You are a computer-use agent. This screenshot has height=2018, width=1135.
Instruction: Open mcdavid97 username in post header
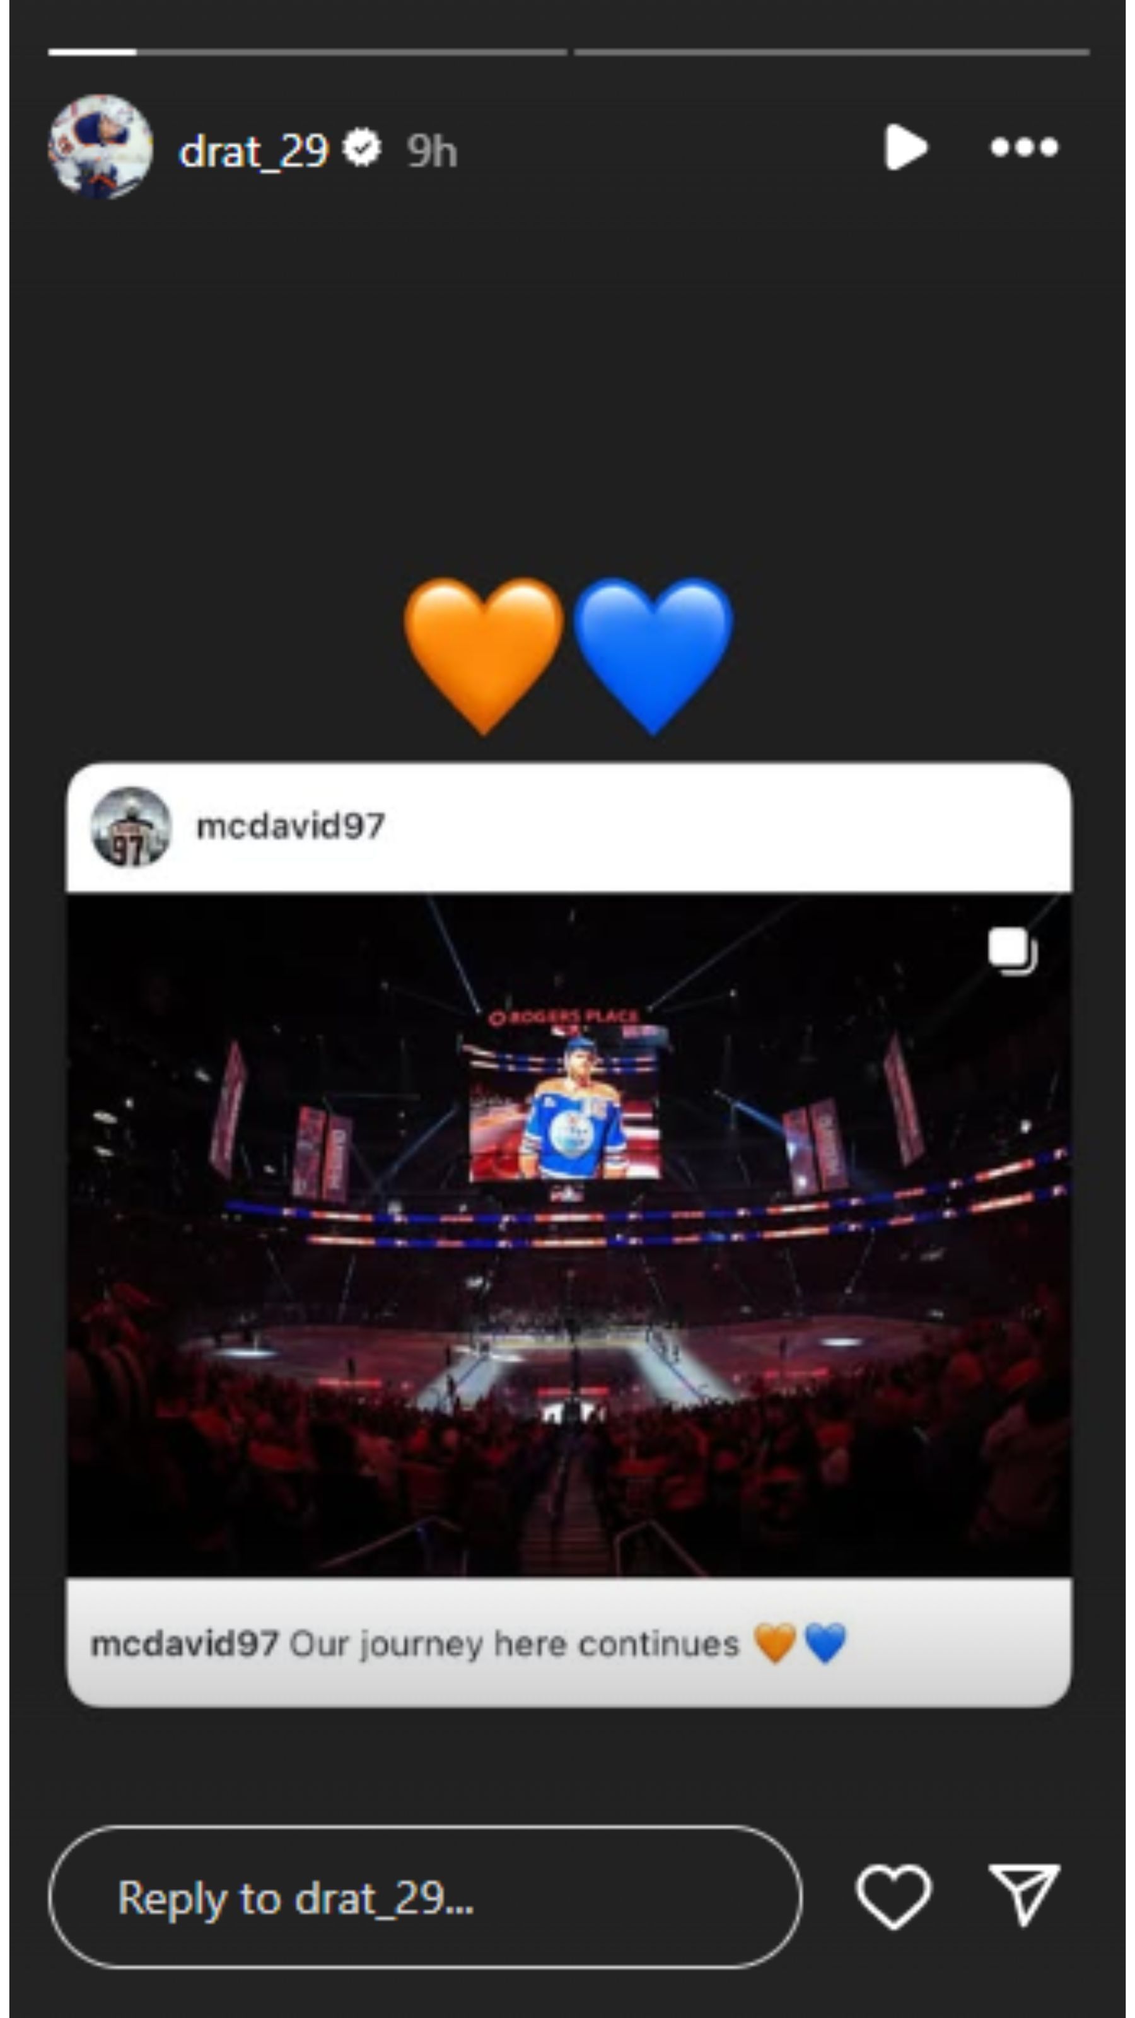(290, 825)
